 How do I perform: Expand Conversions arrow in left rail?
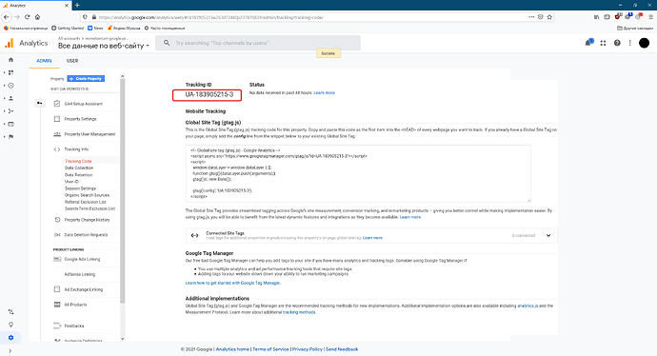[x=5, y=136]
